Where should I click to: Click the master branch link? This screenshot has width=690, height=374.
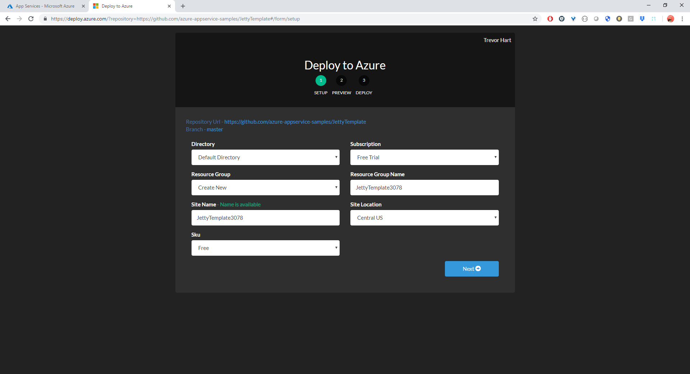coord(215,129)
